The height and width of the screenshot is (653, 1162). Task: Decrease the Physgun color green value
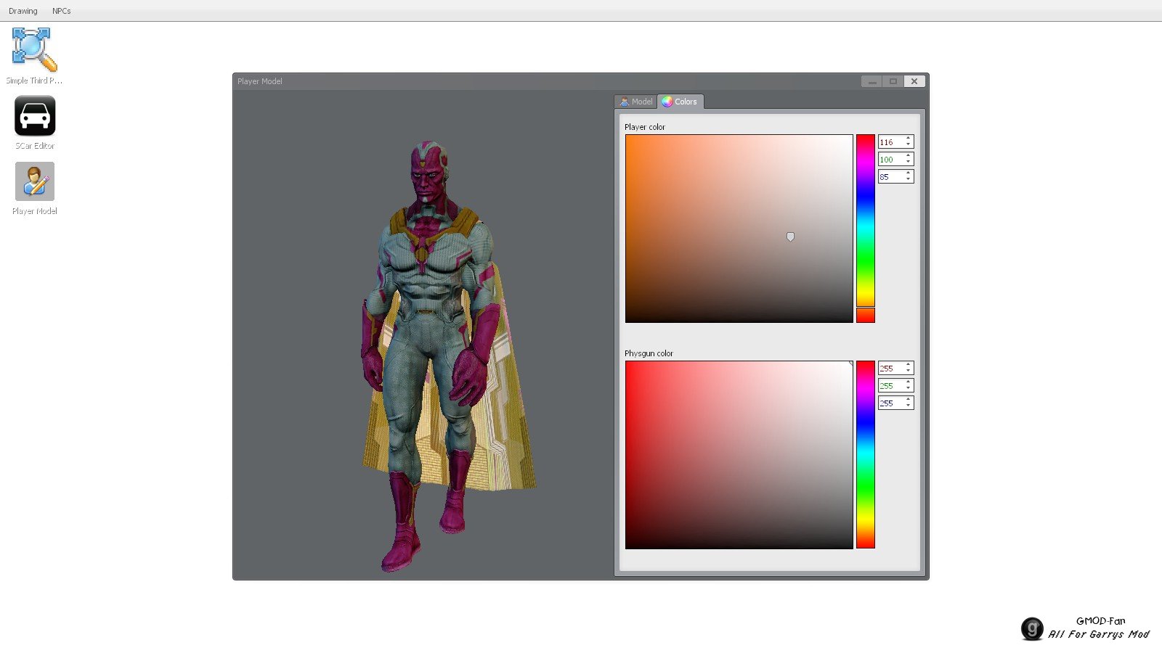click(909, 389)
